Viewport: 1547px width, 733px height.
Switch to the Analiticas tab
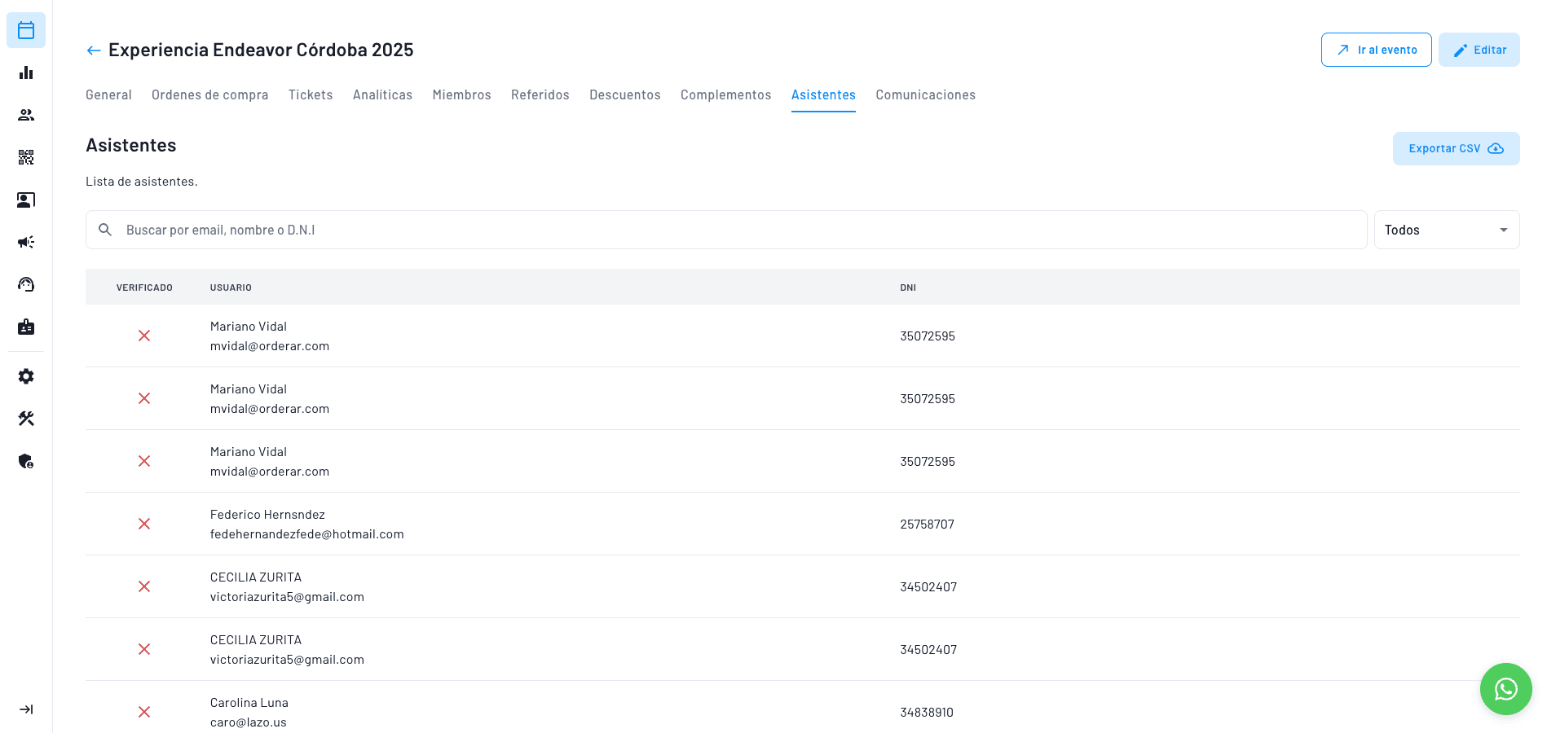click(382, 94)
